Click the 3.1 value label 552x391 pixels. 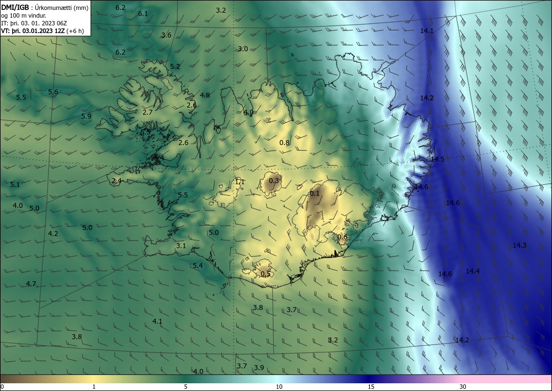pos(181,246)
